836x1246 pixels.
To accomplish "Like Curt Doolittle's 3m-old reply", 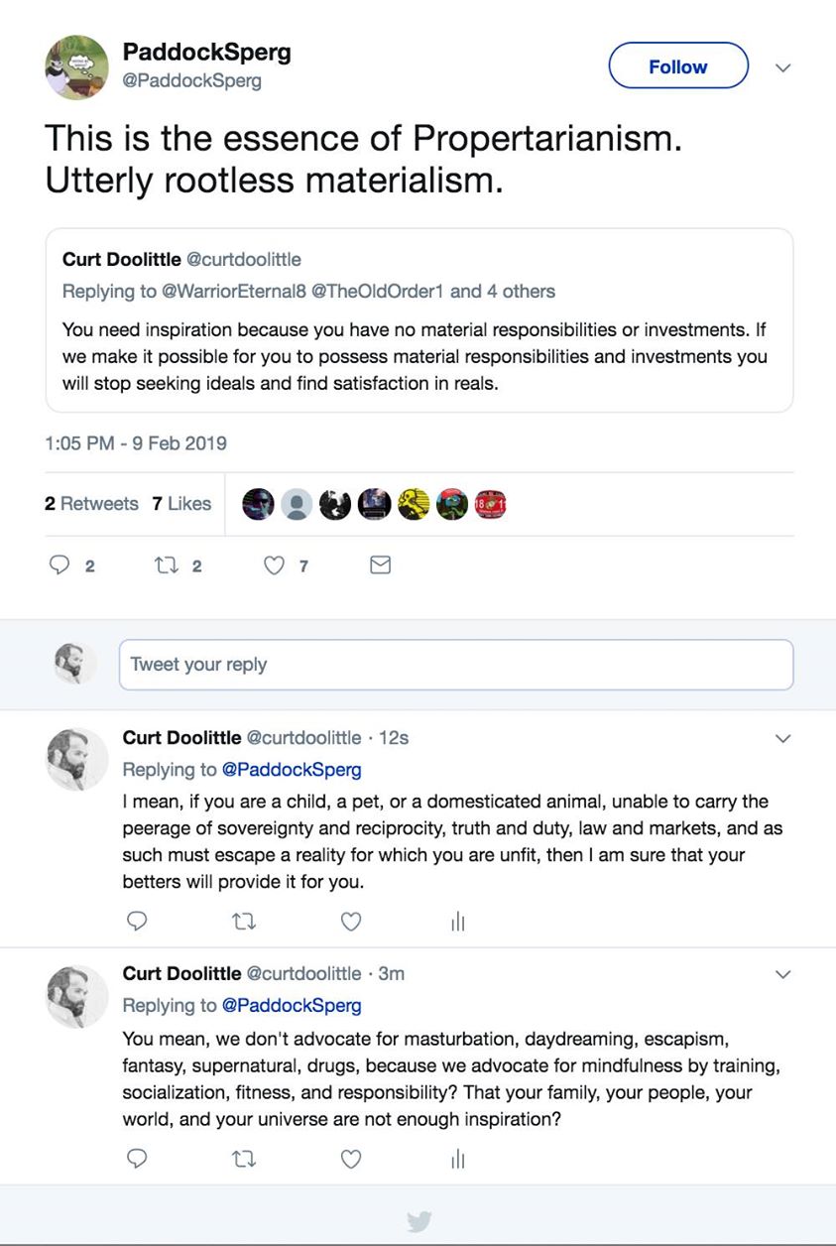I will tap(351, 1158).
